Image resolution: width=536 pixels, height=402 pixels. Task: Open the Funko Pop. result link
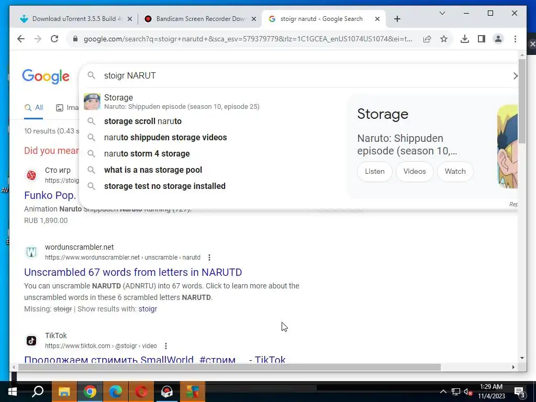pyautogui.click(x=50, y=196)
